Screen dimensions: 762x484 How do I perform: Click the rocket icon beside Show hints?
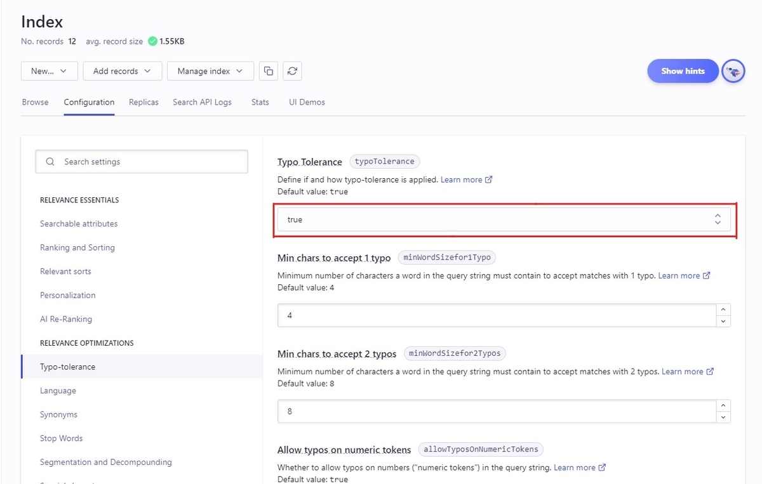pyautogui.click(x=733, y=71)
